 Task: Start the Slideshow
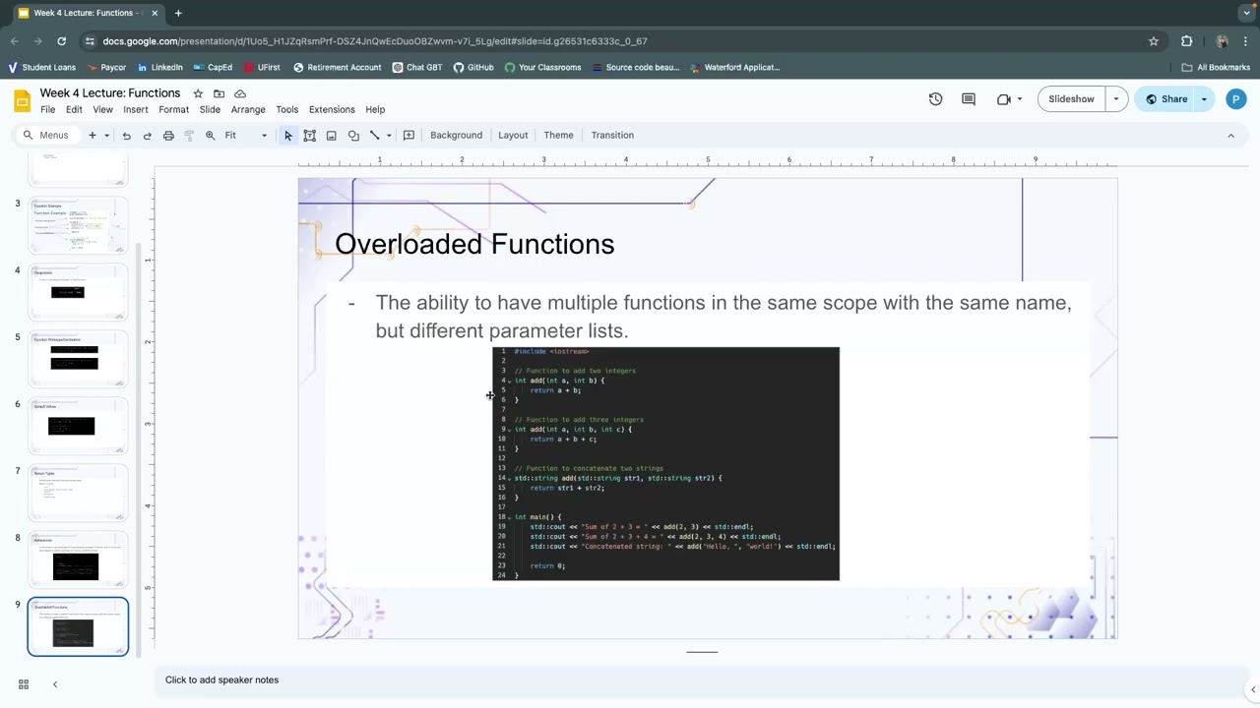pos(1071,99)
